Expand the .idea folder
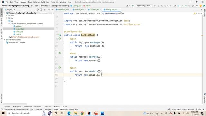 (x=6, y=15)
